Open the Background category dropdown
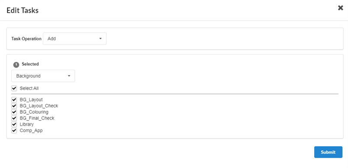Screen dimensions: 348x168 coord(43,76)
